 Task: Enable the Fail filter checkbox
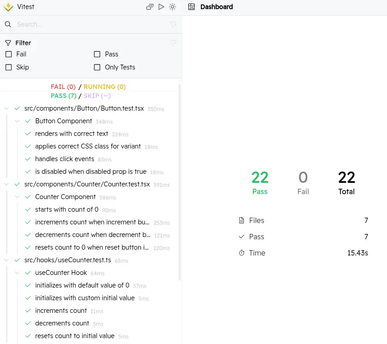point(9,54)
